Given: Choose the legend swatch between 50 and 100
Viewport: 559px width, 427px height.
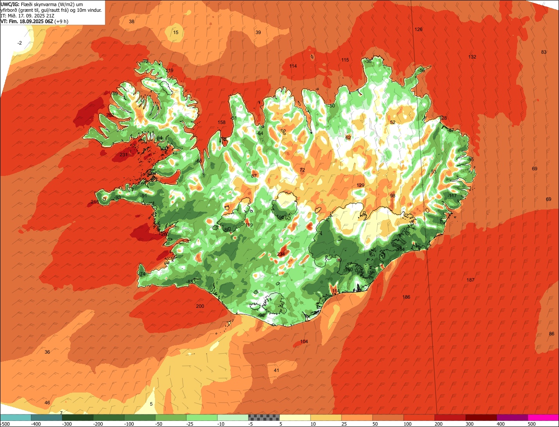Looking at the screenshot, I should [x=388, y=417].
